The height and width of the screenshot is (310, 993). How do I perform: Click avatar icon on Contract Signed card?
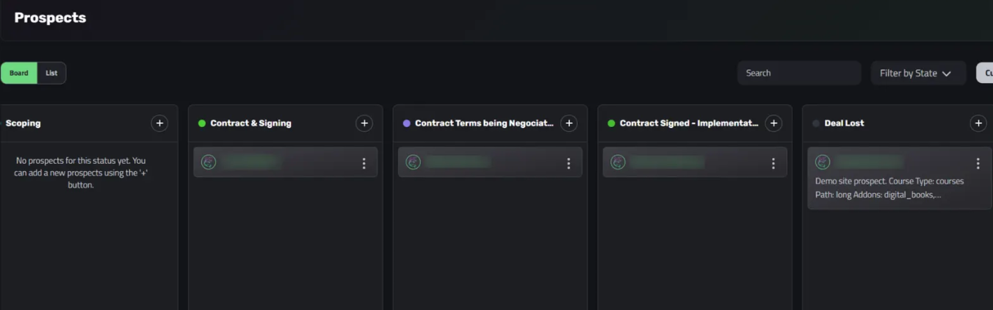(618, 162)
